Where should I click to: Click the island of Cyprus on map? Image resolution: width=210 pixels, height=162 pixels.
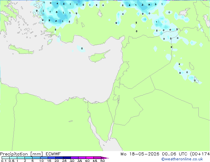(98, 57)
